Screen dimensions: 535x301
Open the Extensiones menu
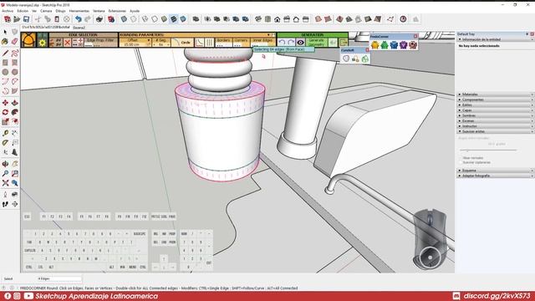(117, 11)
